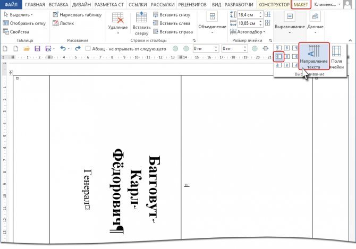This screenshot has height=249, width=356.
Task: Select top-left cell alignment option
Action: click(x=279, y=48)
